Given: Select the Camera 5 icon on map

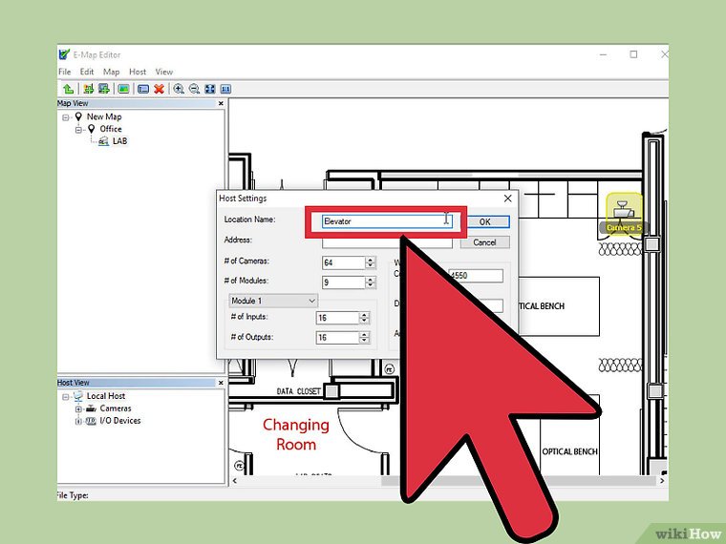Looking at the screenshot, I should tap(624, 207).
